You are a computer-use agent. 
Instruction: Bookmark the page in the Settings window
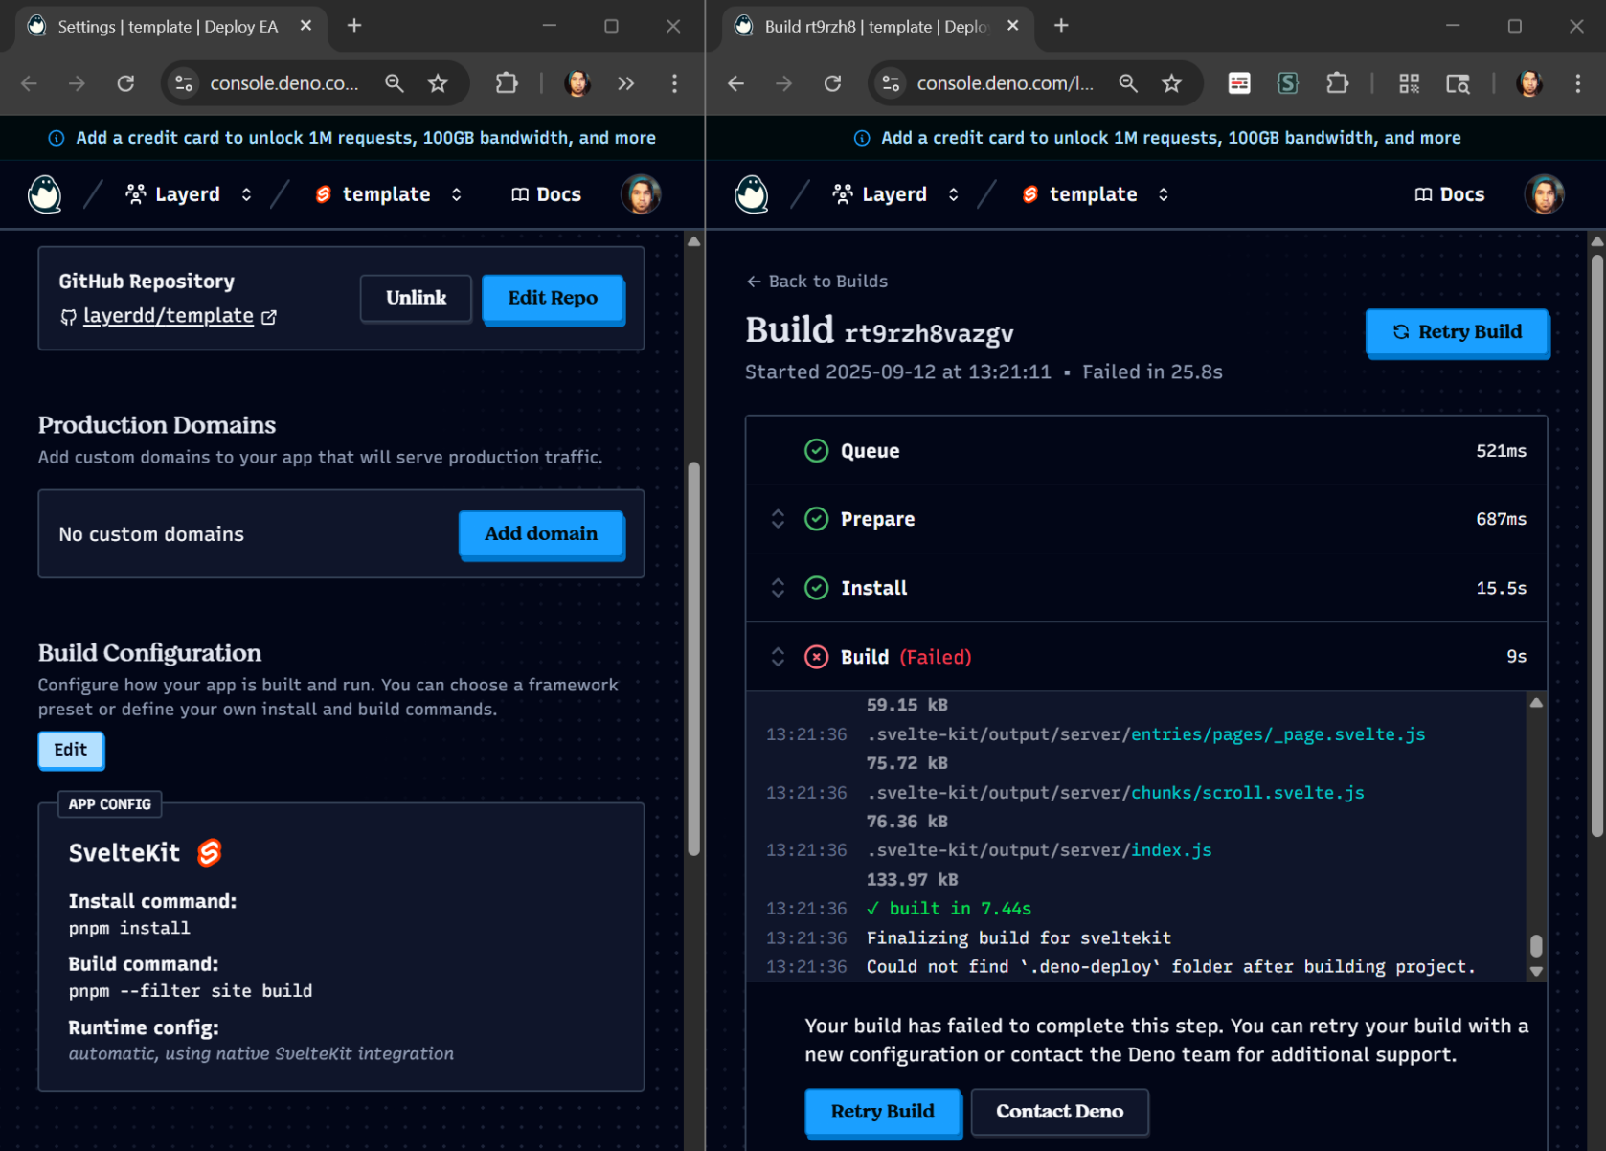[x=438, y=83]
